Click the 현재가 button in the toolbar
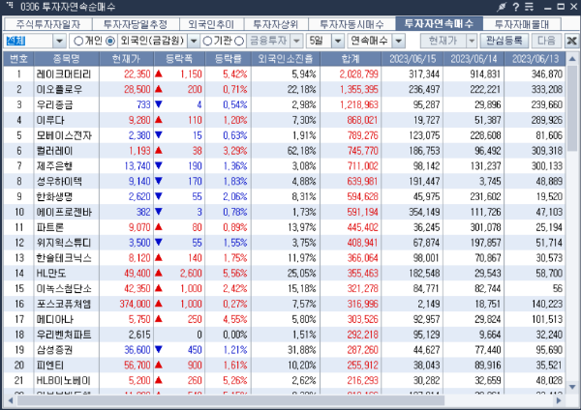 [443, 41]
